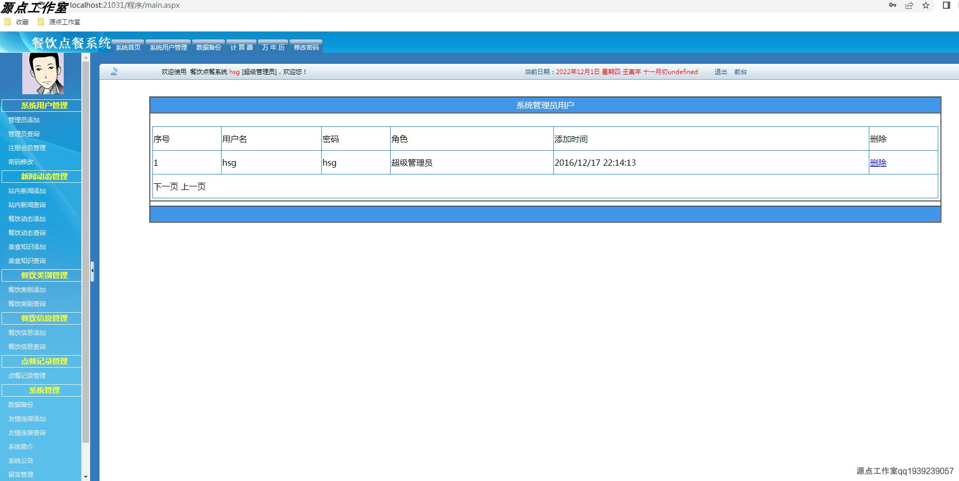The height and width of the screenshot is (481, 959).
Task: Collapse the sidebar using the arrow handle
Action: pos(92,270)
